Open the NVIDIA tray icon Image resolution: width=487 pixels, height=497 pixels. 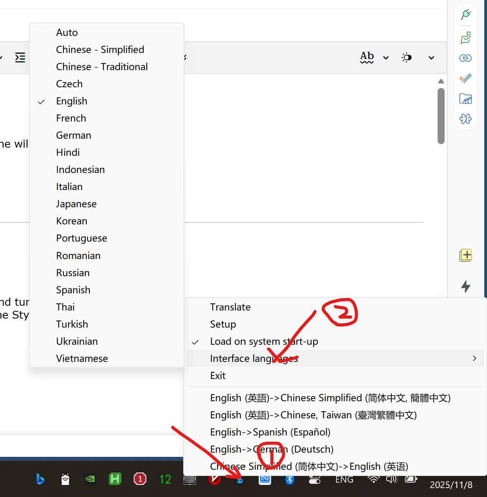pos(90,479)
